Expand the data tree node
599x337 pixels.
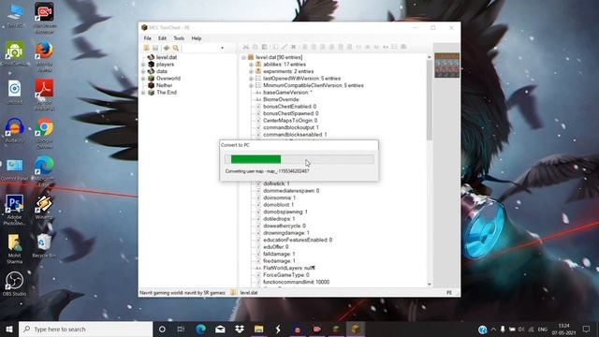tap(143, 71)
